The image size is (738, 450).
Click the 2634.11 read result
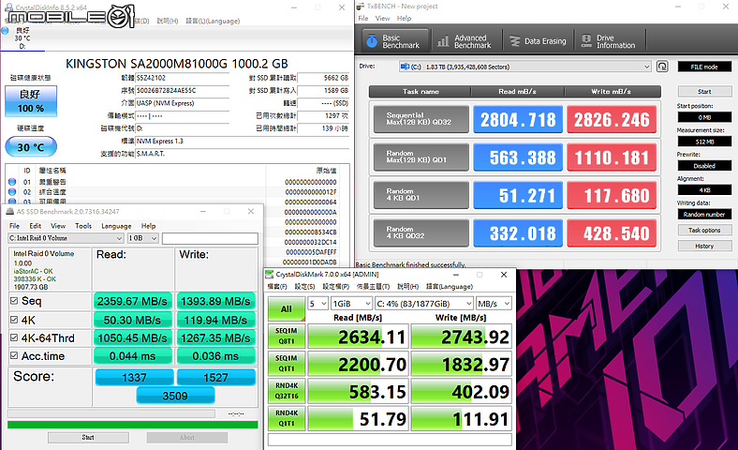[358, 337]
